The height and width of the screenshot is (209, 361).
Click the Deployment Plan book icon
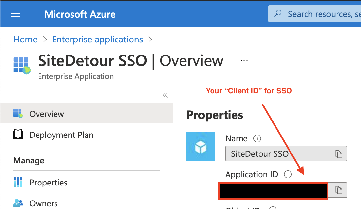coord(18,134)
